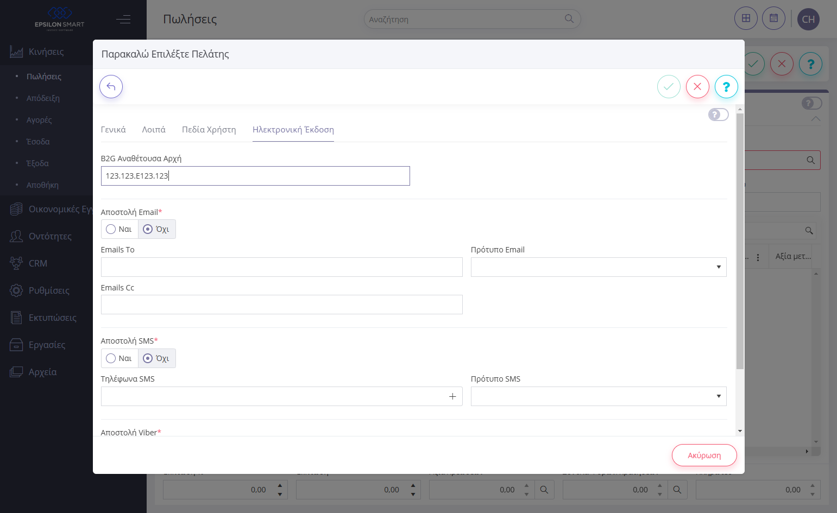Click the back arrow in the customer dialog
Viewport: 837px width, 513px height.
tap(111, 86)
